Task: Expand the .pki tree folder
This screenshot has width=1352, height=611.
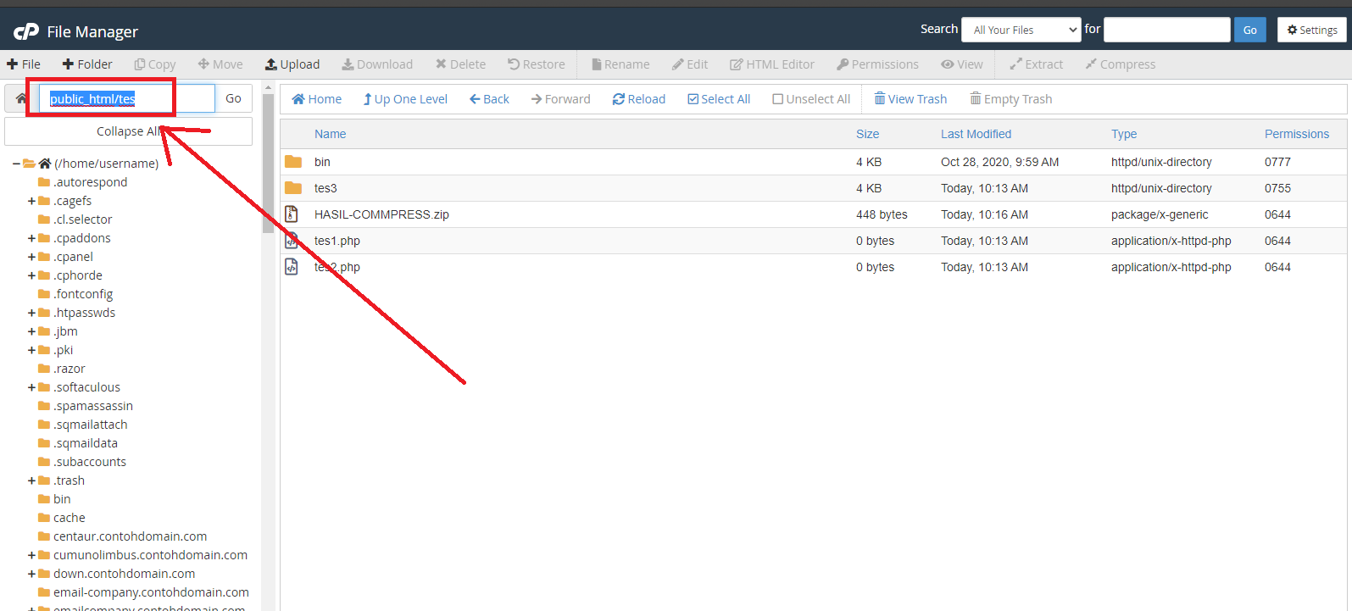Action: (x=31, y=350)
